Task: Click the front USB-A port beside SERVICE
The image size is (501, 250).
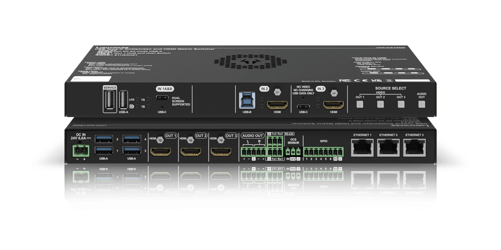Action: pyautogui.click(x=123, y=100)
